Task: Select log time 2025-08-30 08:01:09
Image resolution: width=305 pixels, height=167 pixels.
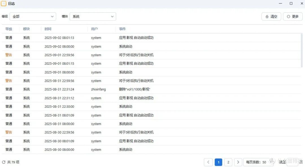Action: pyautogui.click(x=59, y=141)
